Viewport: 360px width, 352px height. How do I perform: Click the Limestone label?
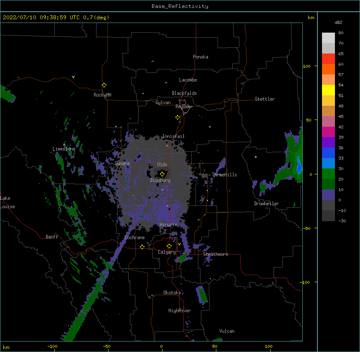click(64, 149)
